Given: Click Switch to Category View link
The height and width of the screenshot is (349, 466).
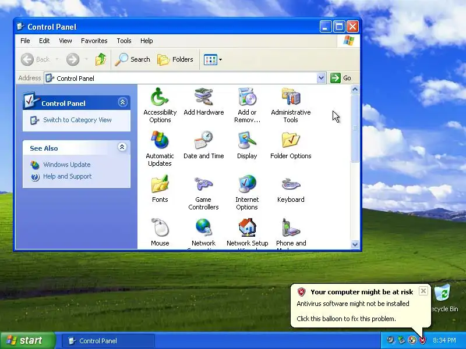Looking at the screenshot, I should (x=77, y=120).
